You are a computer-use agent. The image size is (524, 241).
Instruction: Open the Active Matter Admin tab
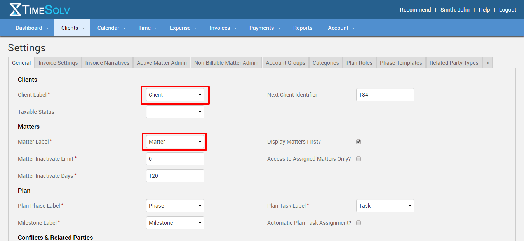click(x=162, y=63)
